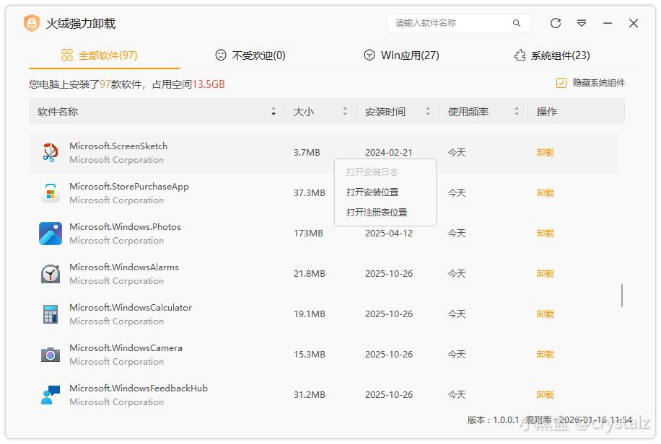Screen dimensions: 661x444
Task: Click the grid icon of 全部软件 tab
Action: click(67, 55)
